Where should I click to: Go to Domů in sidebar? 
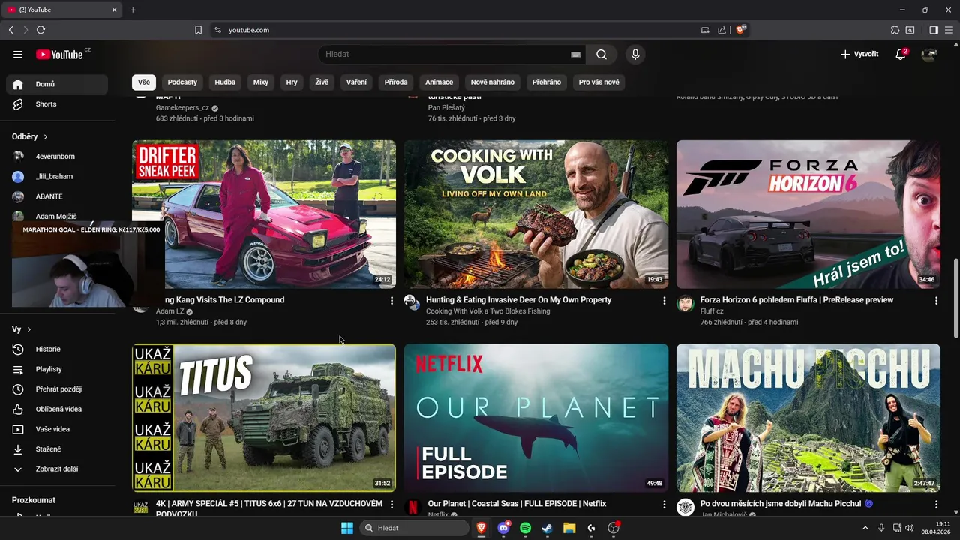pos(57,84)
